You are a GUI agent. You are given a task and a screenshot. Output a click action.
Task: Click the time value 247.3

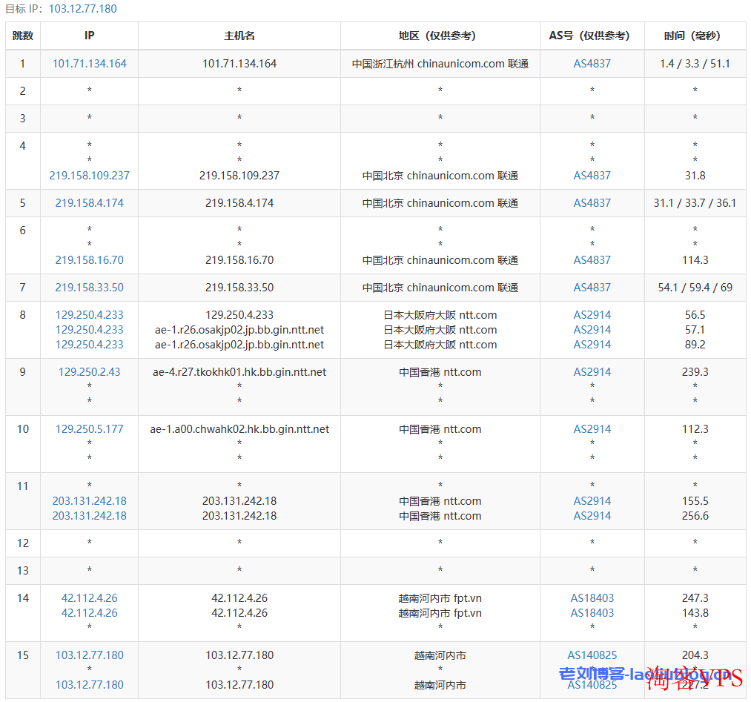tap(695, 598)
